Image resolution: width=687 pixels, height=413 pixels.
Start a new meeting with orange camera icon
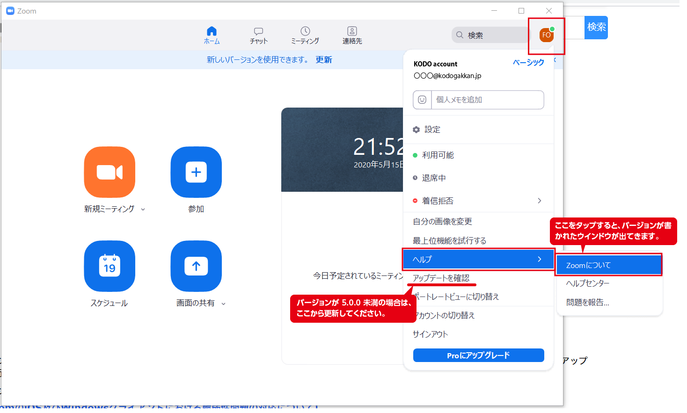coord(110,172)
